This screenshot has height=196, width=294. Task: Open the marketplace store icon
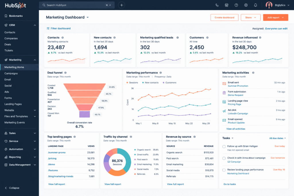click(227, 5)
